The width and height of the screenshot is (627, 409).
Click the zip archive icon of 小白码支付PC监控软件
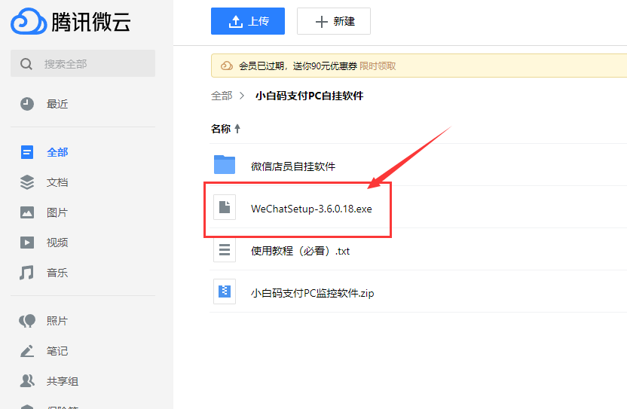tap(225, 291)
